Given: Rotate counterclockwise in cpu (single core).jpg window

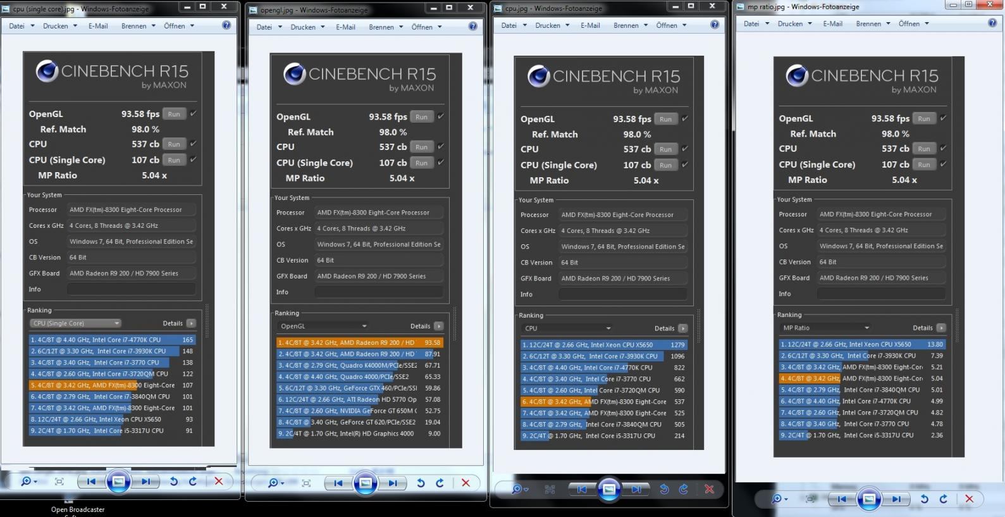Looking at the screenshot, I should click(173, 482).
